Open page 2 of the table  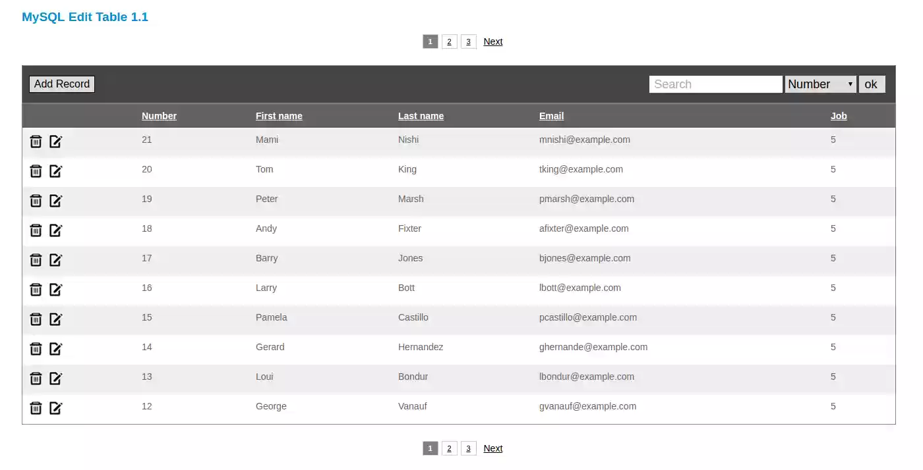pos(449,41)
